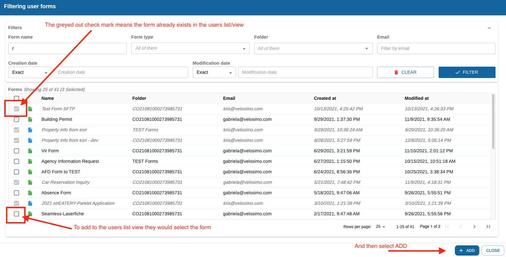Collapse the Filters panel
Viewport: 506px width, 257px height.
click(489, 28)
